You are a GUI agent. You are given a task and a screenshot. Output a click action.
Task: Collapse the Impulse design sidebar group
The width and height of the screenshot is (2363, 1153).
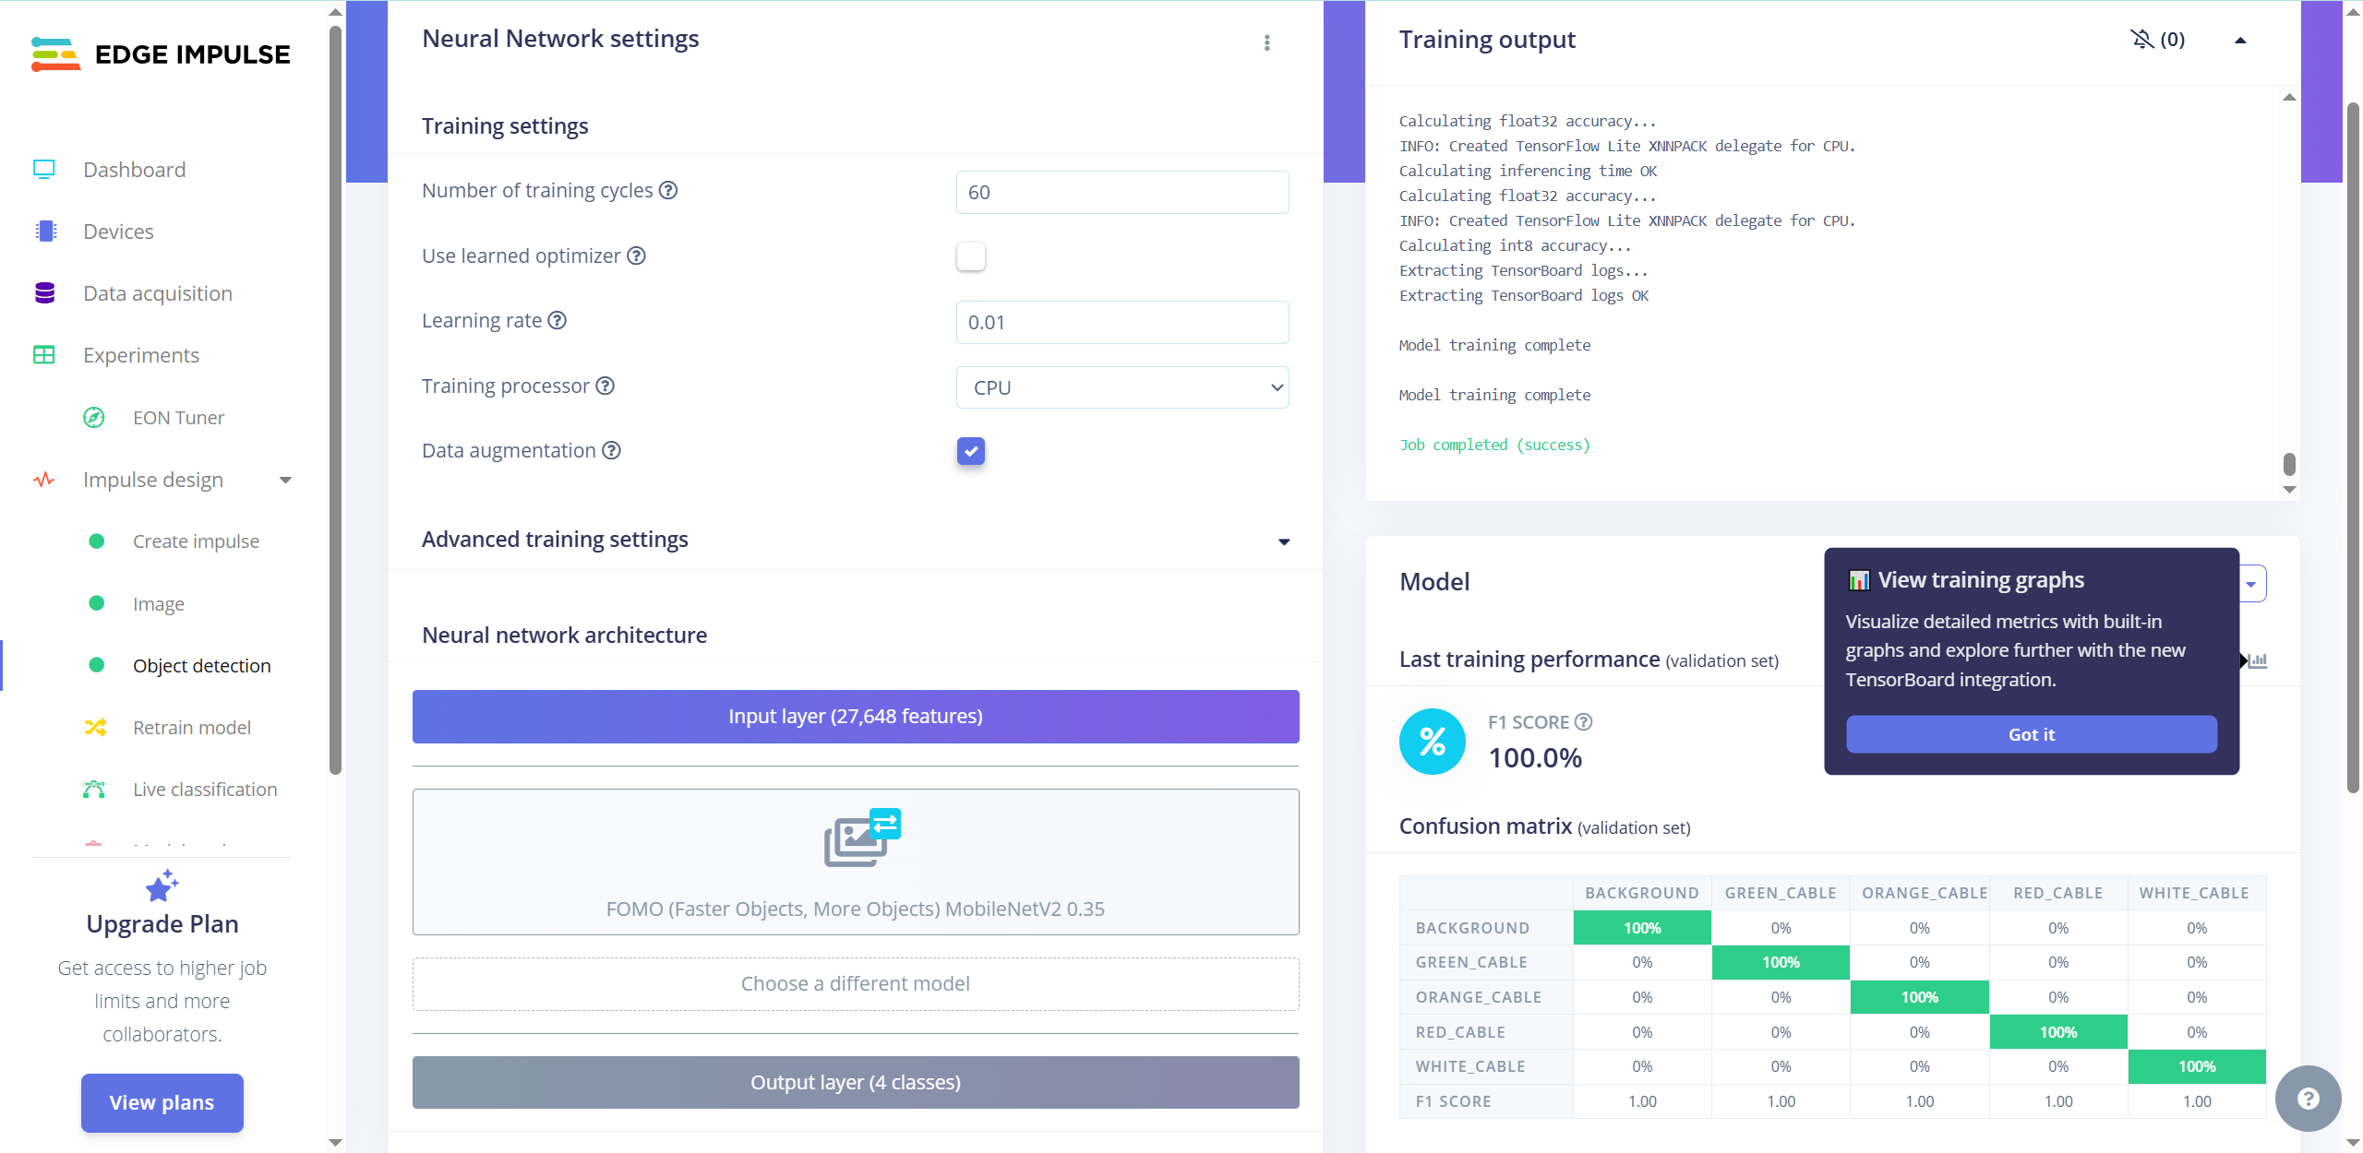coord(285,480)
